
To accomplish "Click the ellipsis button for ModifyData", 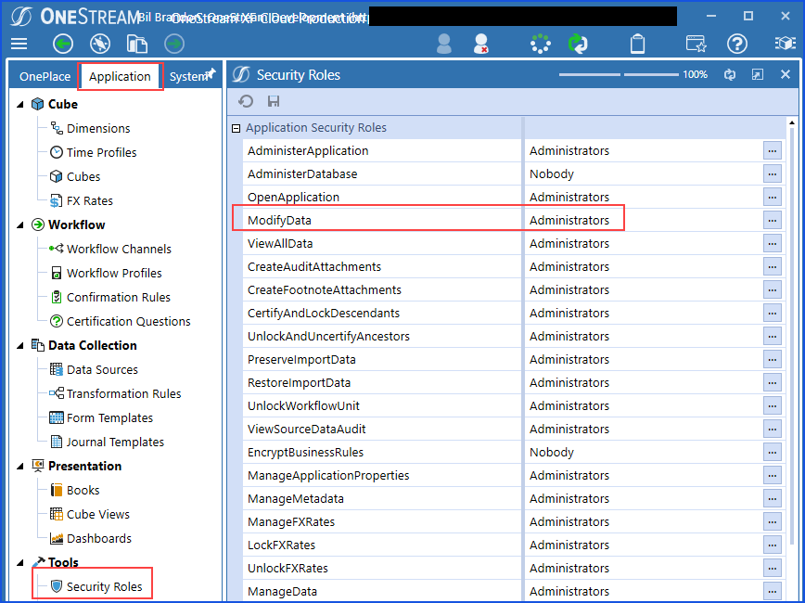I will tap(773, 221).
